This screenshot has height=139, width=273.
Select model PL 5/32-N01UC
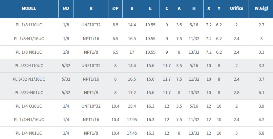click(29, 92)
